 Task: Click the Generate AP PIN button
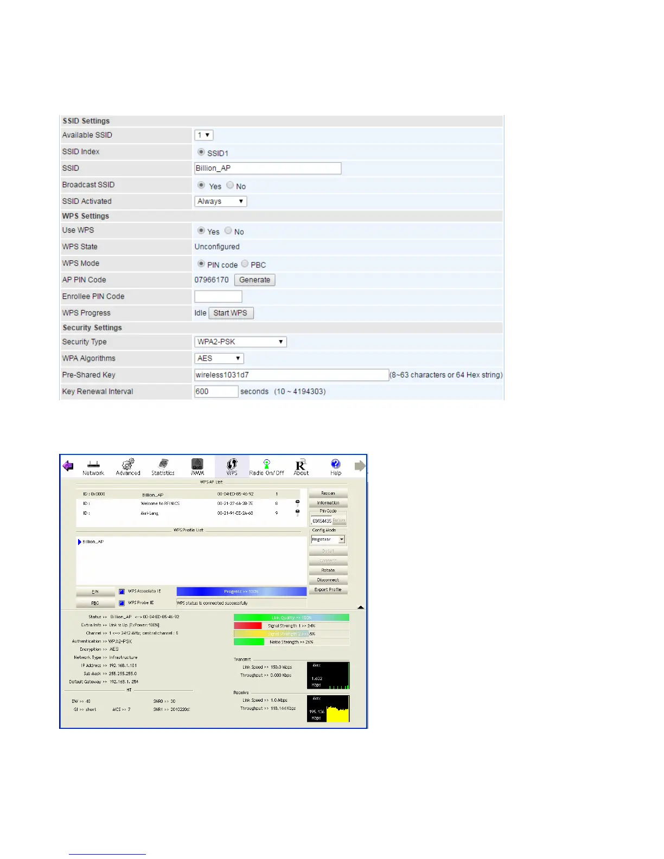[254, 280]
